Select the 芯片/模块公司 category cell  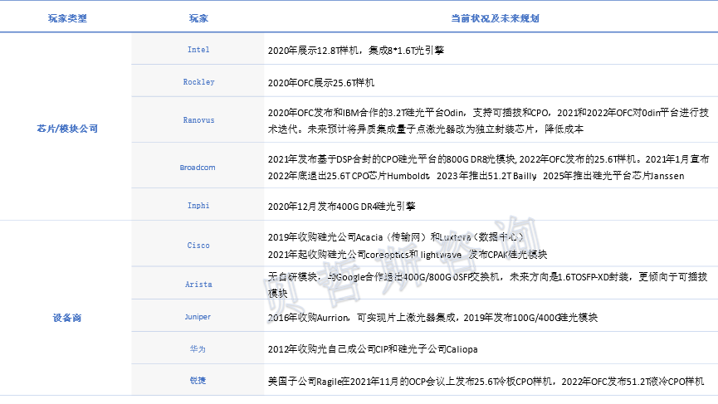pyautogui.click(x=67, y=128)
